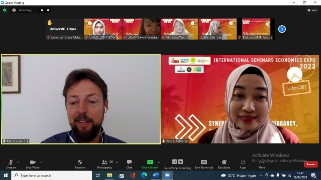
Task: Open the Chat panel
Action: pyautogui.click(x=129, y=164)
